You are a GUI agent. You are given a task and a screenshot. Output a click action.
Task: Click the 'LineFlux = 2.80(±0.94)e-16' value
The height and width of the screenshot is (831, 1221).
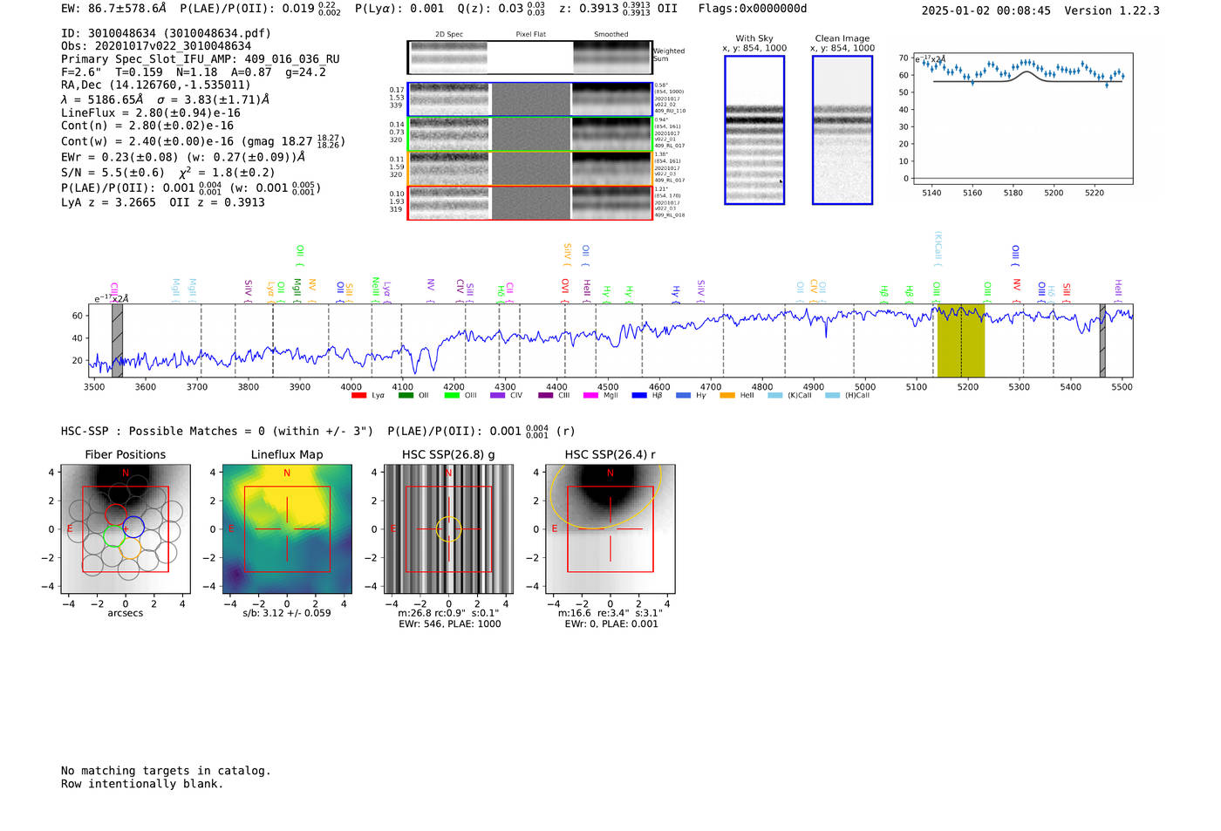[151, 112]
